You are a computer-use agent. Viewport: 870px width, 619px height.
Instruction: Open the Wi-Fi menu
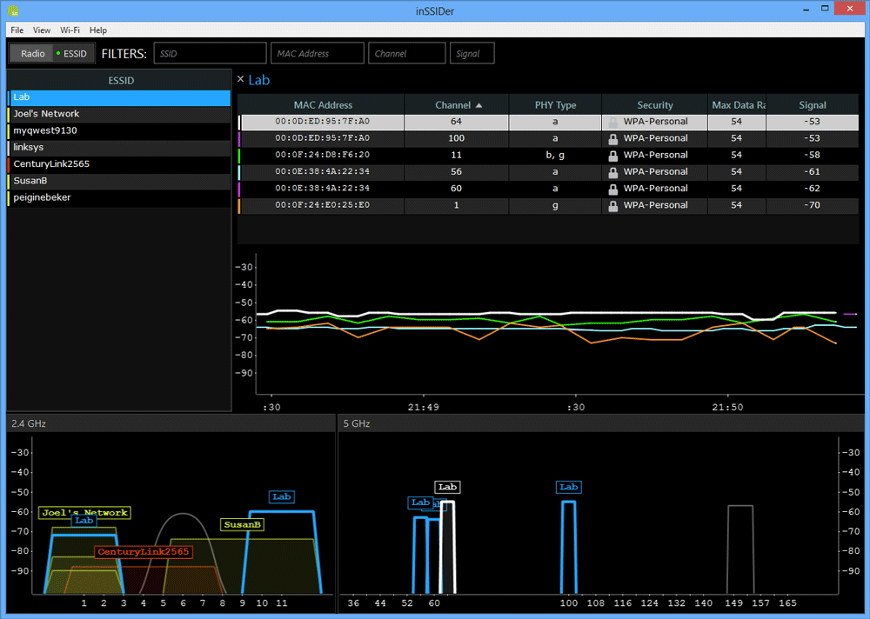[70, 30]
